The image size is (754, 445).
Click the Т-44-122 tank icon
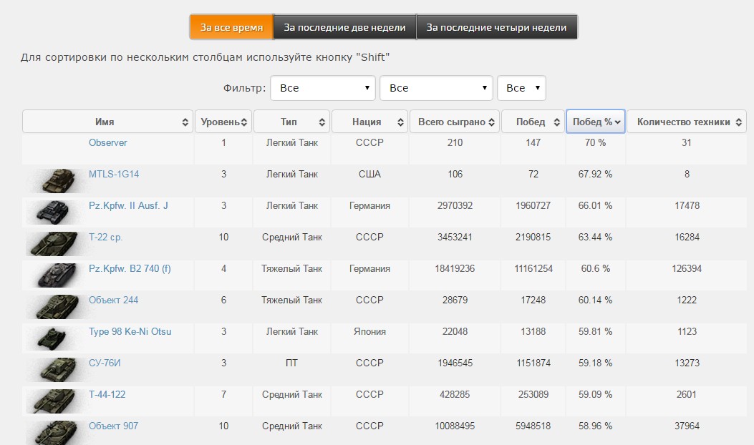click(x=53, y=401)
